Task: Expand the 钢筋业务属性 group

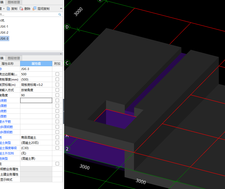Action: click(9, 169)
